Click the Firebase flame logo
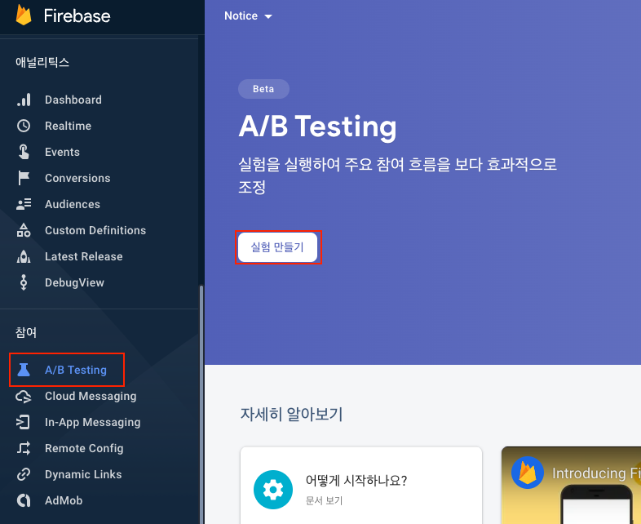641x524 pixels. [x=24, y=16]
